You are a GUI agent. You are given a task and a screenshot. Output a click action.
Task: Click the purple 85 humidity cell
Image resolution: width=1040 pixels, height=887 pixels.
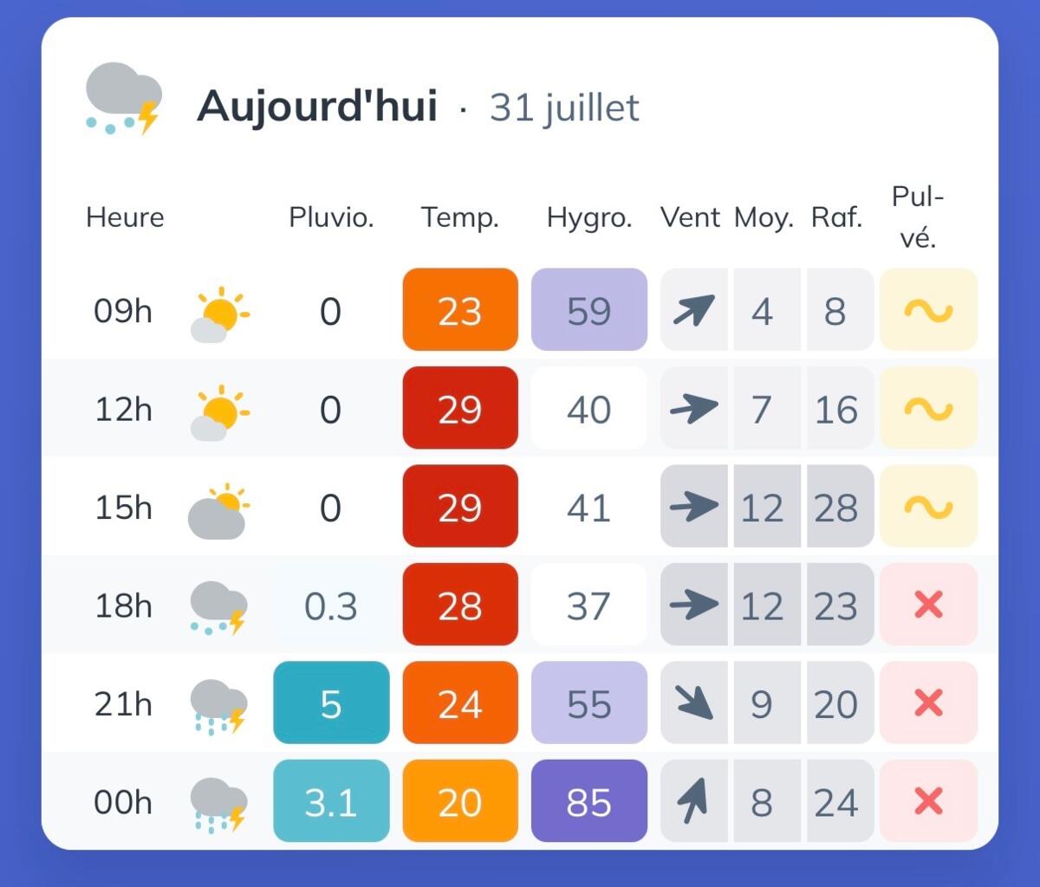coord(589,801)
